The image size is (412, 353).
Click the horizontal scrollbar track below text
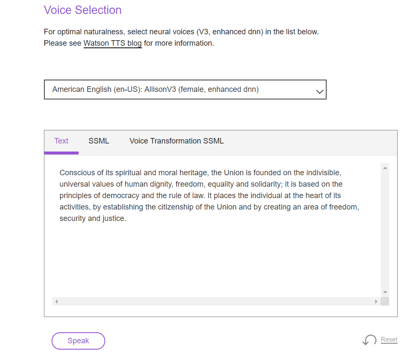coord(216,301)
